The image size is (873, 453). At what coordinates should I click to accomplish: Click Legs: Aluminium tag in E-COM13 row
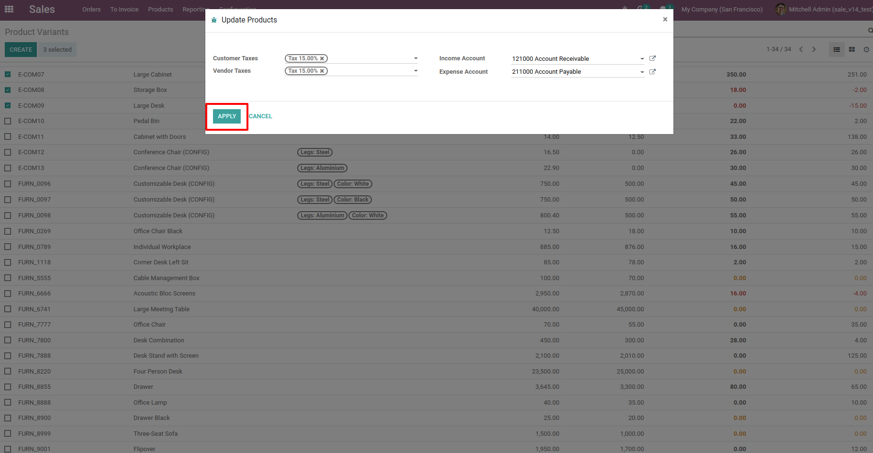(x=322, y=168)
